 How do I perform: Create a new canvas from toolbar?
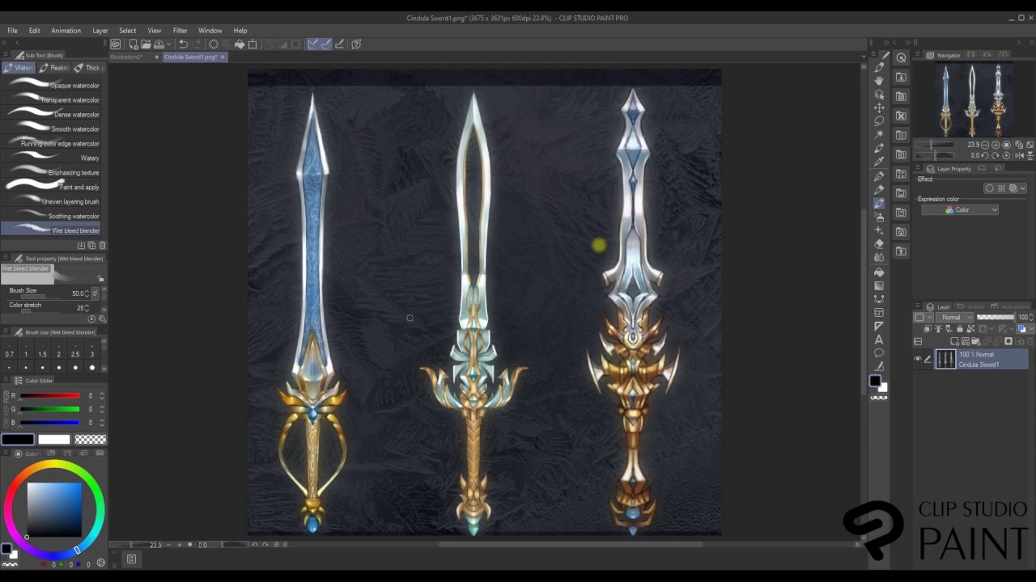tap(134, 44)
